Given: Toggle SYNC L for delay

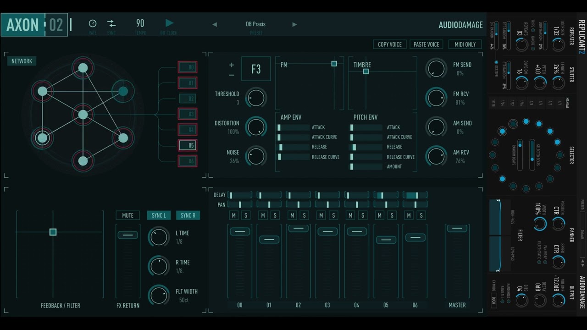Looking at the screenshot, I should (159, 215).
